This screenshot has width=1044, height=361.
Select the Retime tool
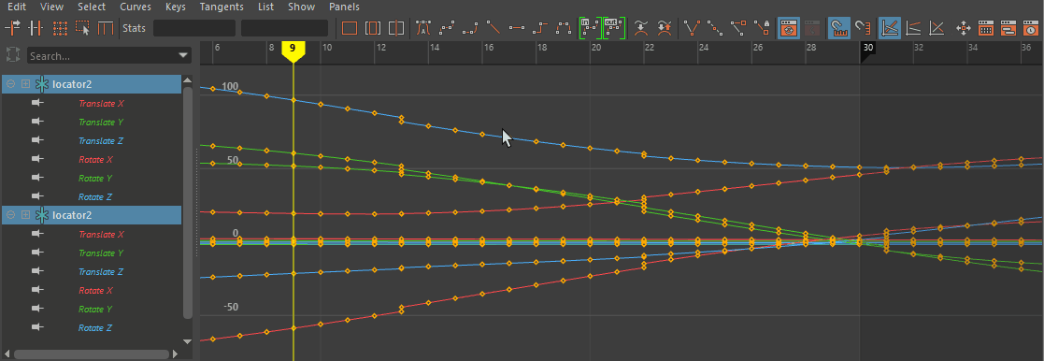coord(106,28)
